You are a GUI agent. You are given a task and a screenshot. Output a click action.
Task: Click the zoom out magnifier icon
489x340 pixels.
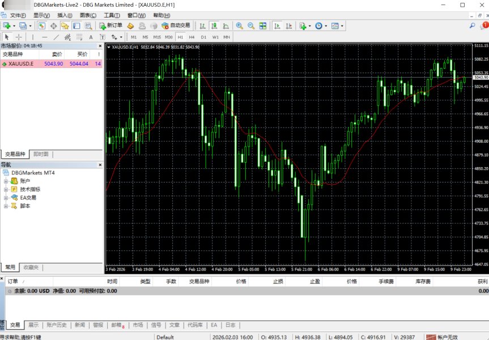pyautogui.click(x=250, y=26)
